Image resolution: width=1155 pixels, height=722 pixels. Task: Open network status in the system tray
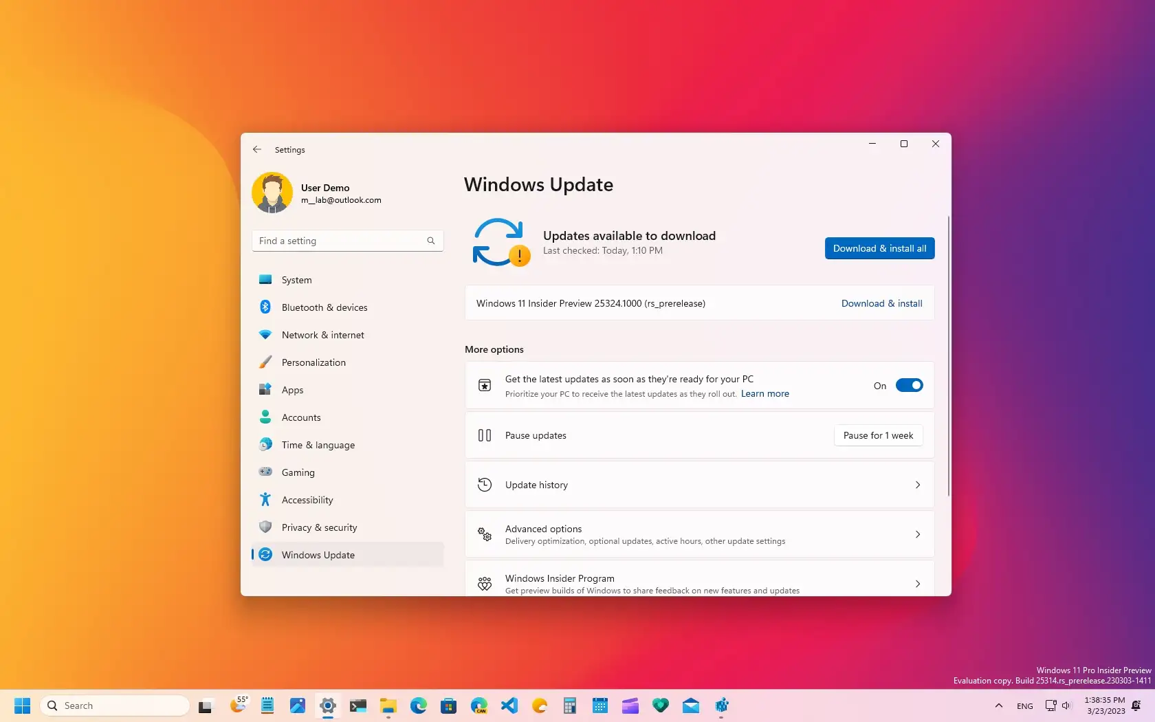click(x=1050, y=705)
